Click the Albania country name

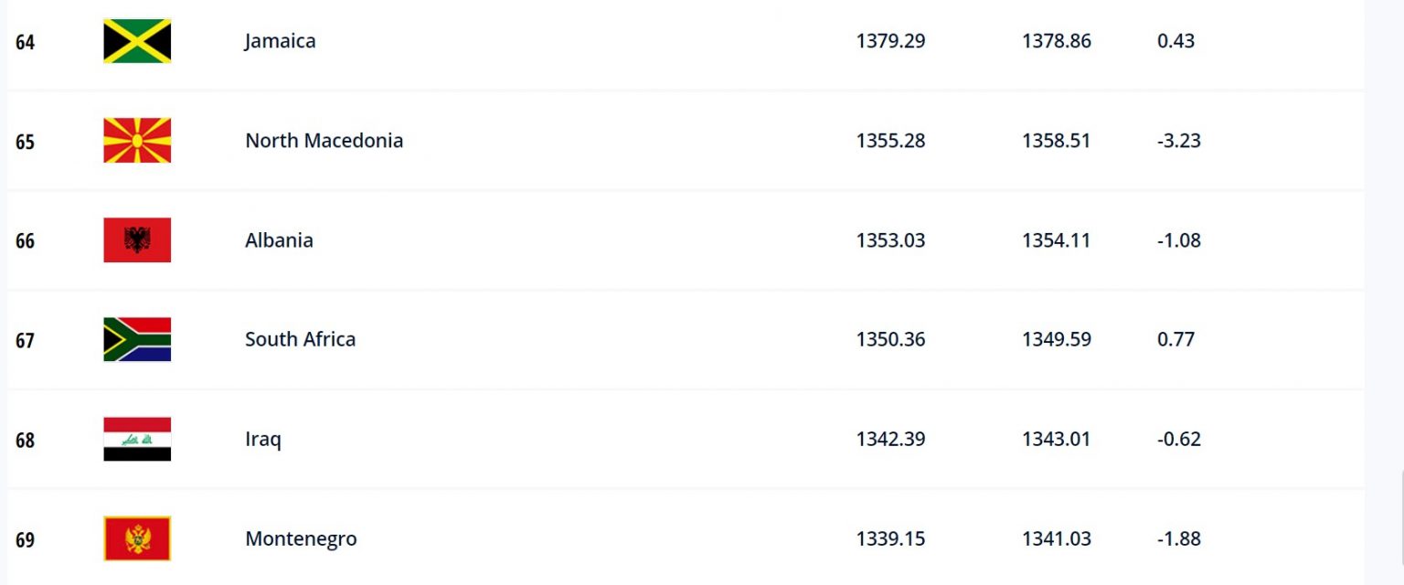point(279,240)
